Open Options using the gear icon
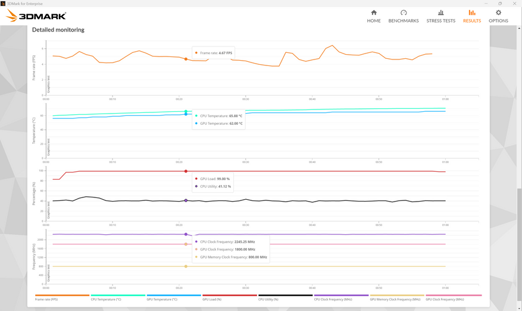 click(498, 12)
